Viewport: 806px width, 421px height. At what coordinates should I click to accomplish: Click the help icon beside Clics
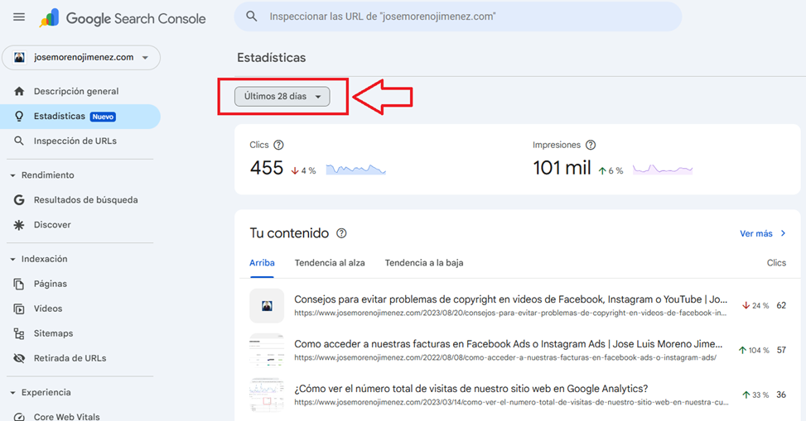pos(278,146)
